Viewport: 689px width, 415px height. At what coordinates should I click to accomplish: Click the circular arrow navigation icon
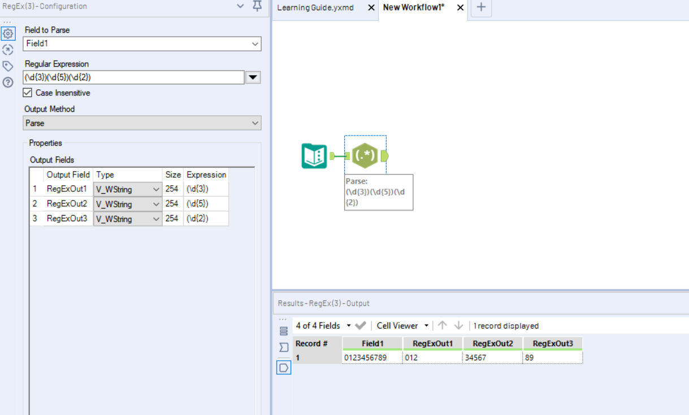click(x=8, y=50)
